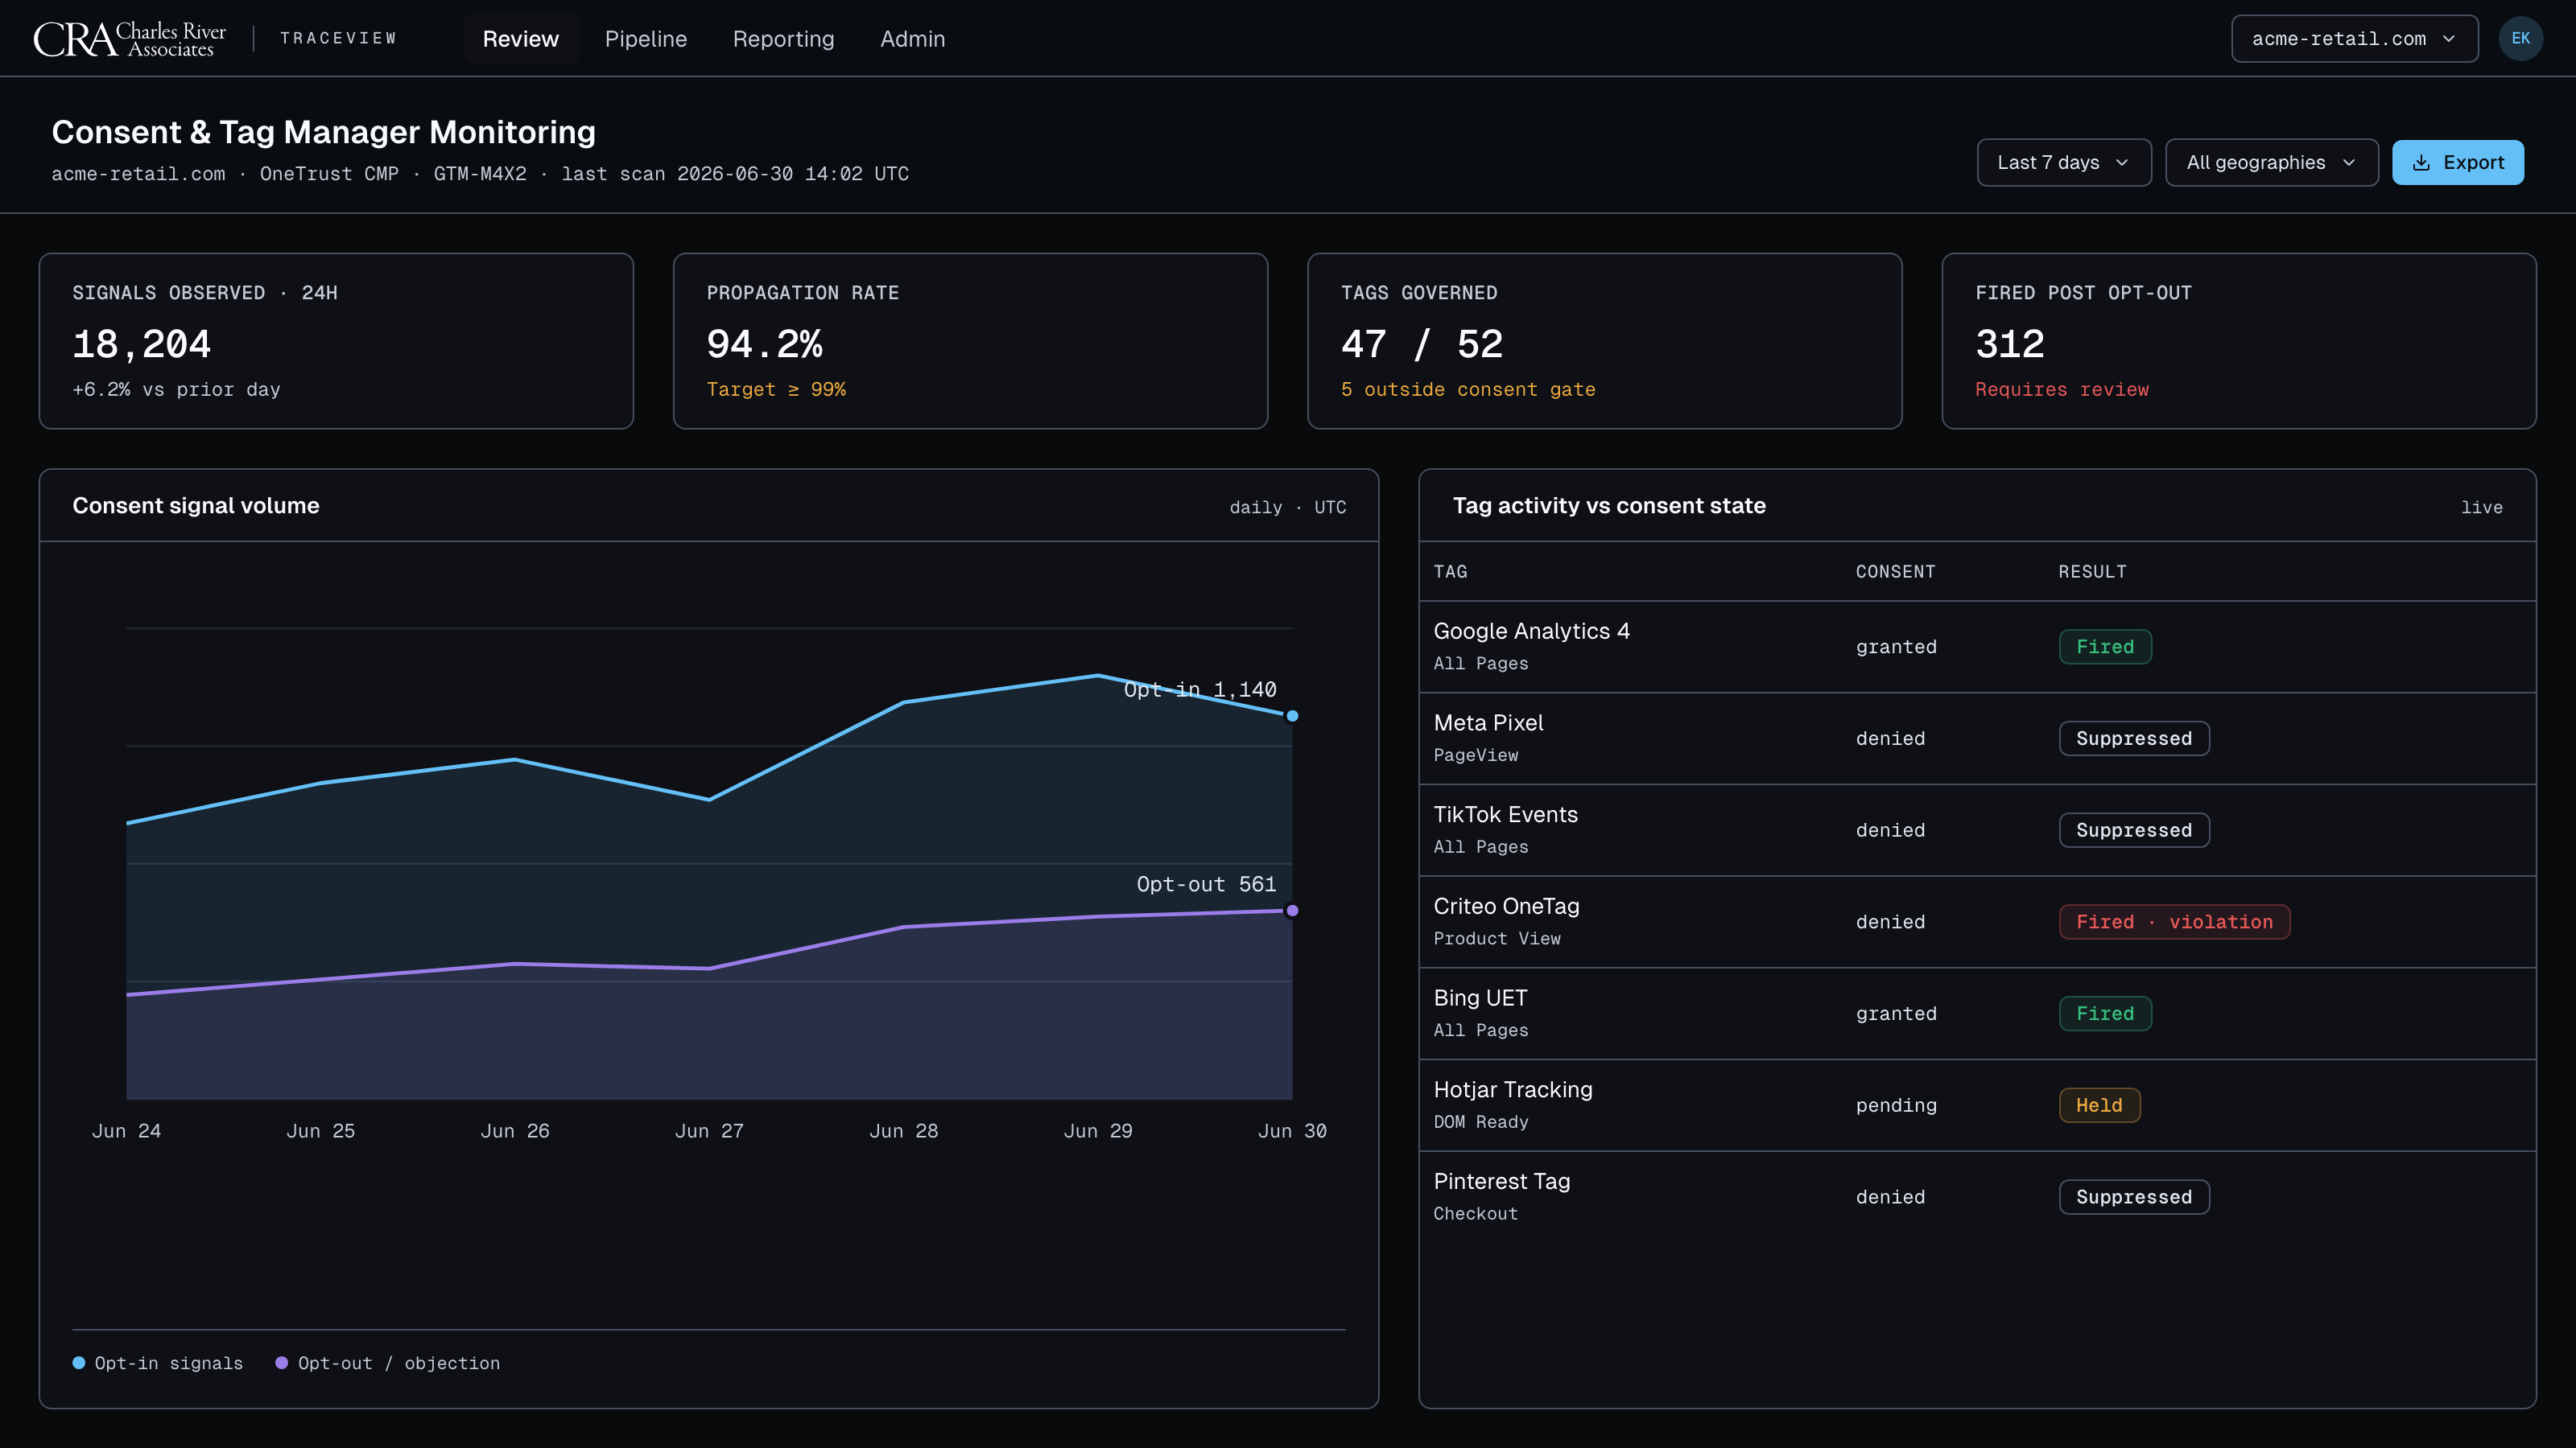This screenshot has height=1448, width=2576.
Task: Select the Hotjar Tracking tag name
Action: 1513,1090
